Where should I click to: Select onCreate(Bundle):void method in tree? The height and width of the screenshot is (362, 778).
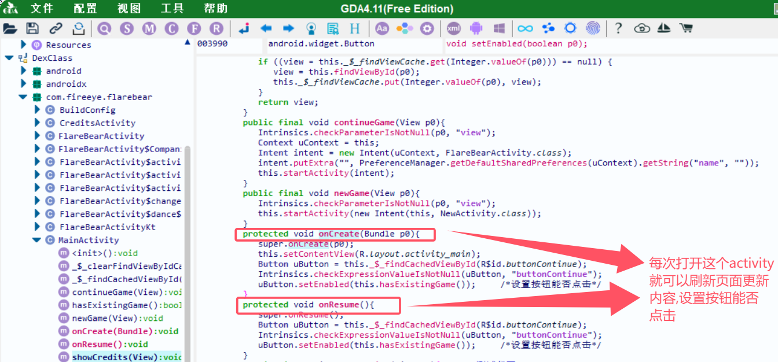125,331
